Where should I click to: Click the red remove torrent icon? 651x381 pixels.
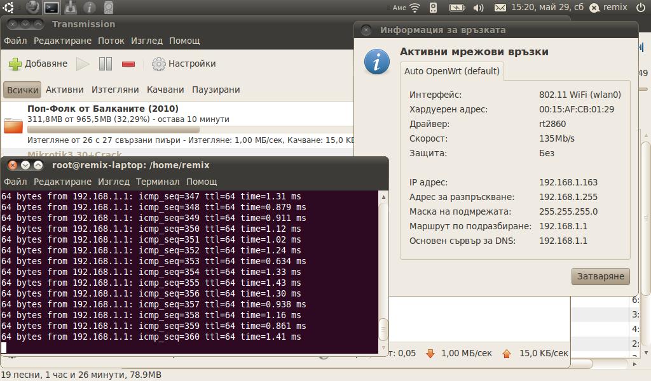click(x=128, y=63)
